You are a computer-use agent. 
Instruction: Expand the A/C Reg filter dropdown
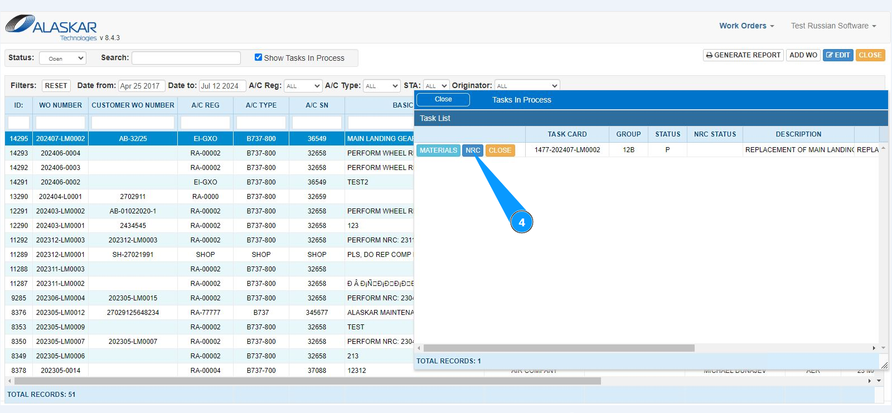[303, 86]
